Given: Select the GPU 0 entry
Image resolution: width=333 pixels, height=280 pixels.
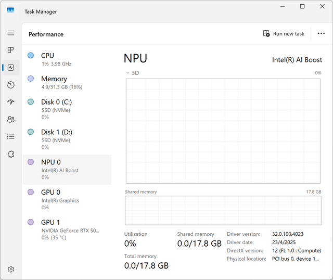Looking at the screenshot, I should (x=67, y=199).
